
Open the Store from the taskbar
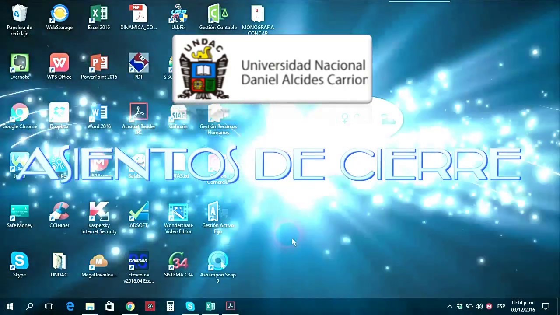click(110, 306)
